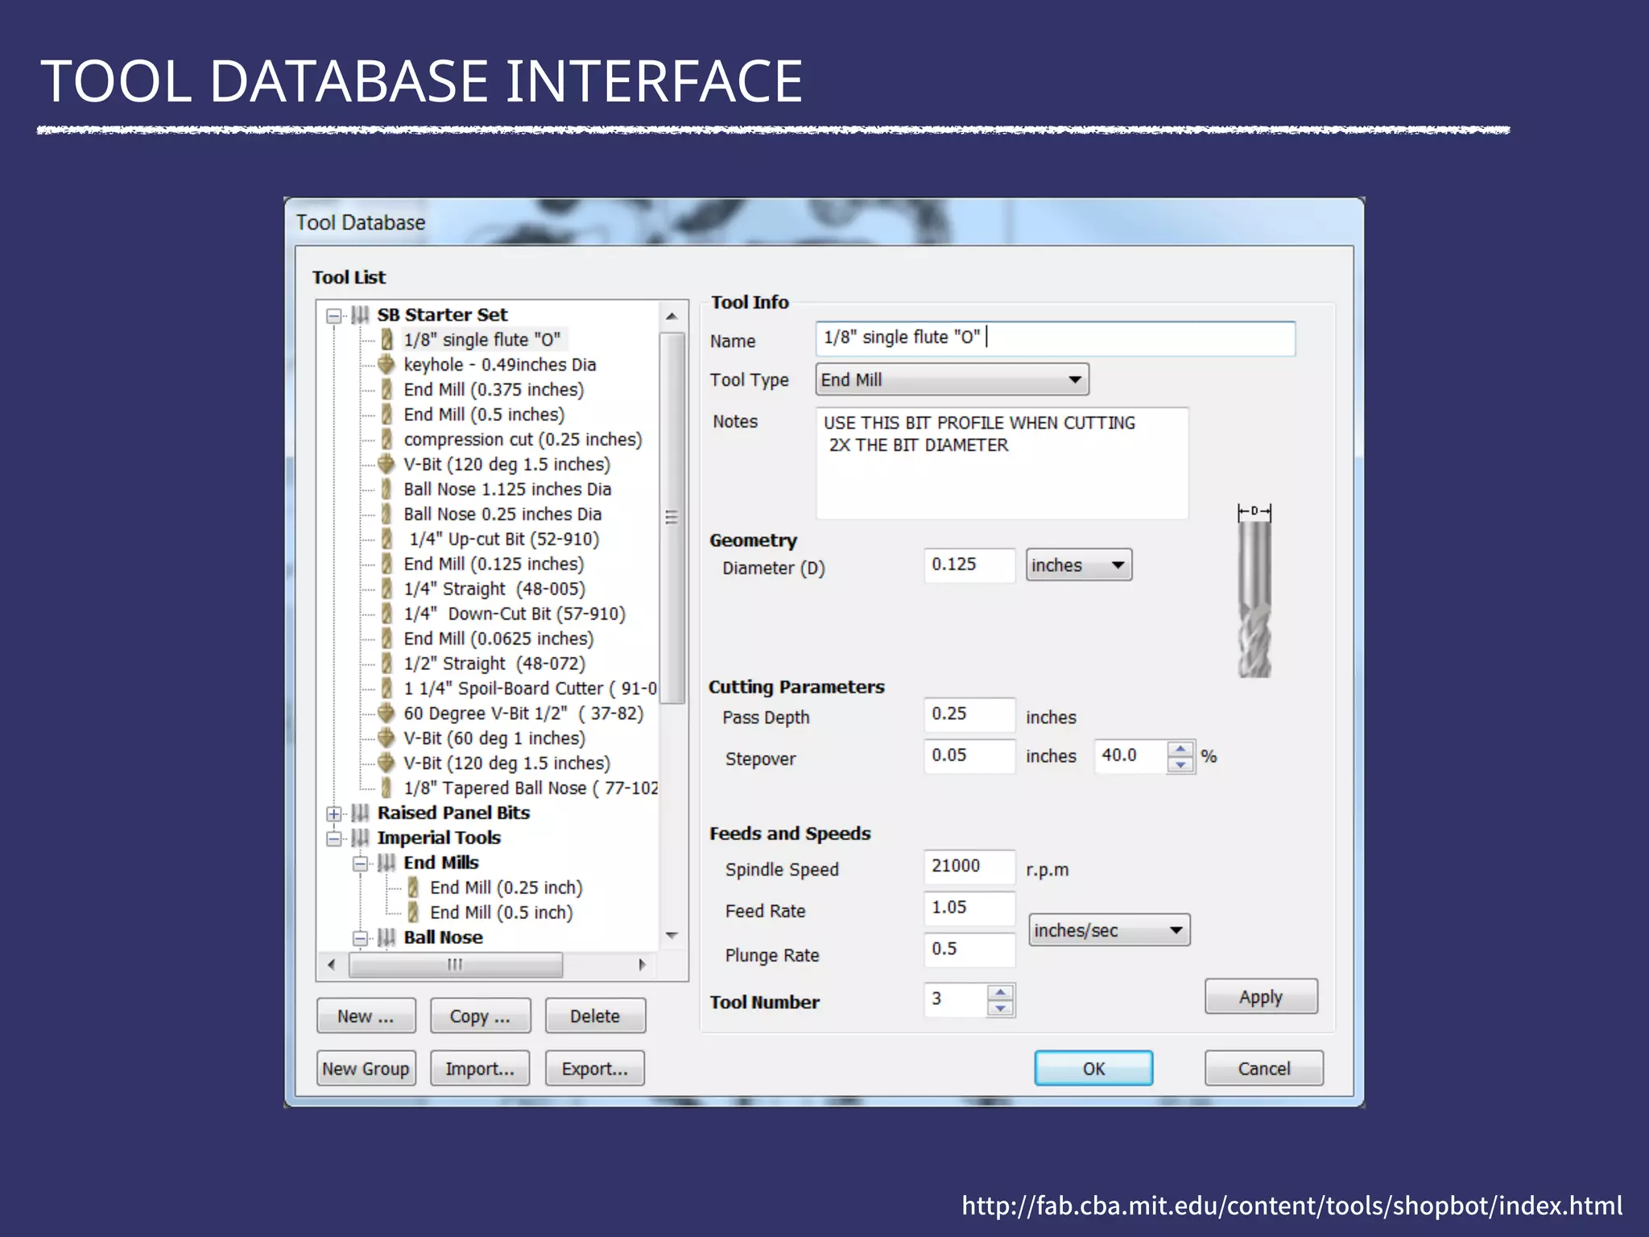Screen dimensions: 1649x1237
Task: Click the tool list vertical scrollbar thumb
Action: click(672, 517)
